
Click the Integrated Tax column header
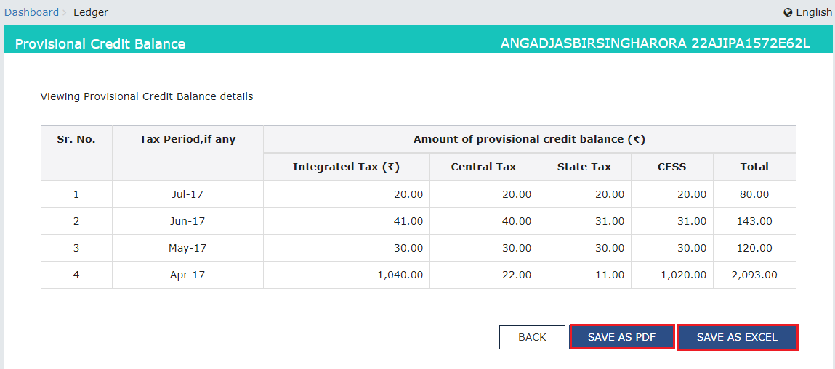pyautogui.click(x=346, y=167)
